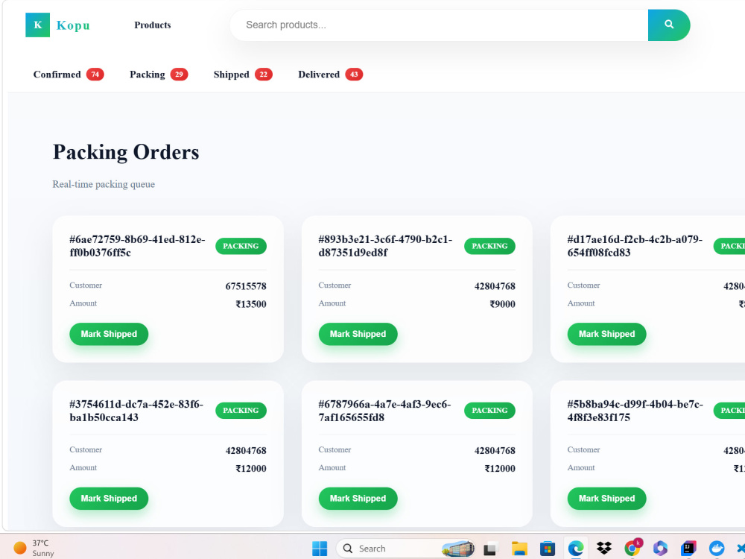Switch to the Packing orders tab
This screenshot has height=559, width=745.
(x=159, y=74)
